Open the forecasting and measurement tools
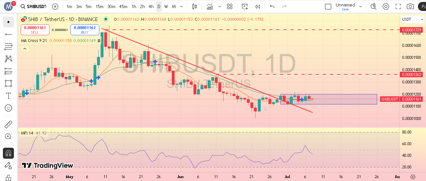The height and width of the screenshot is (181, 426). click(x=8, y=71)
